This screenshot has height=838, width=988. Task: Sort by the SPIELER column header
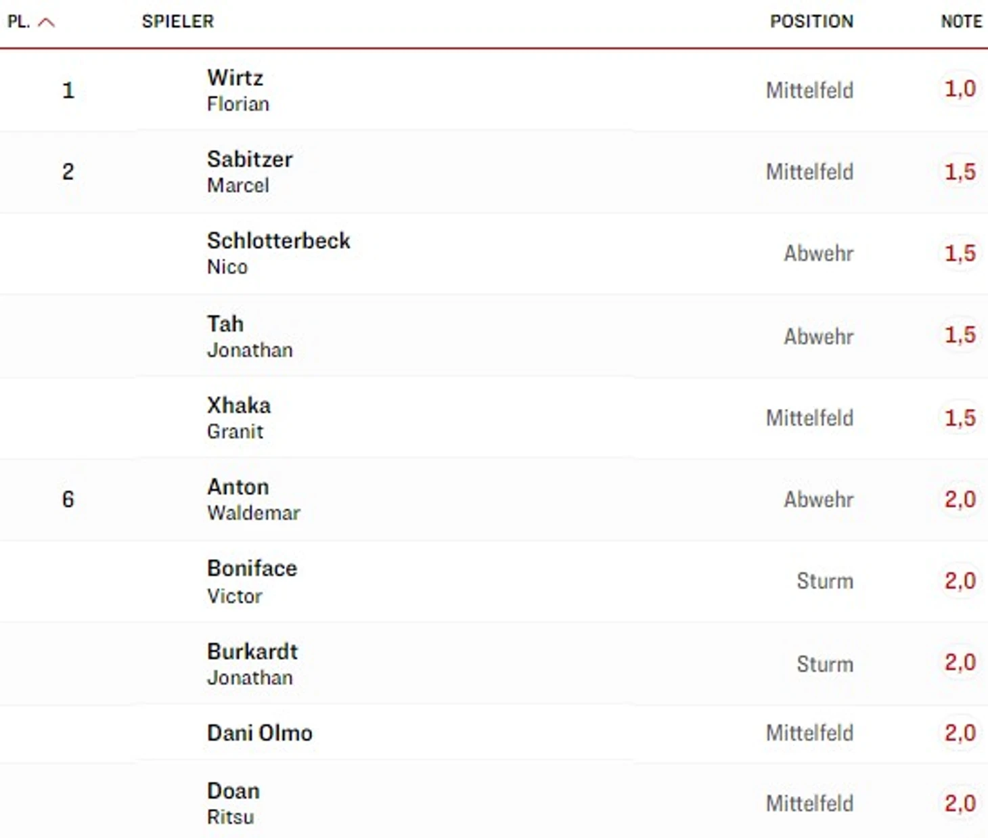[x=178, y=22]
